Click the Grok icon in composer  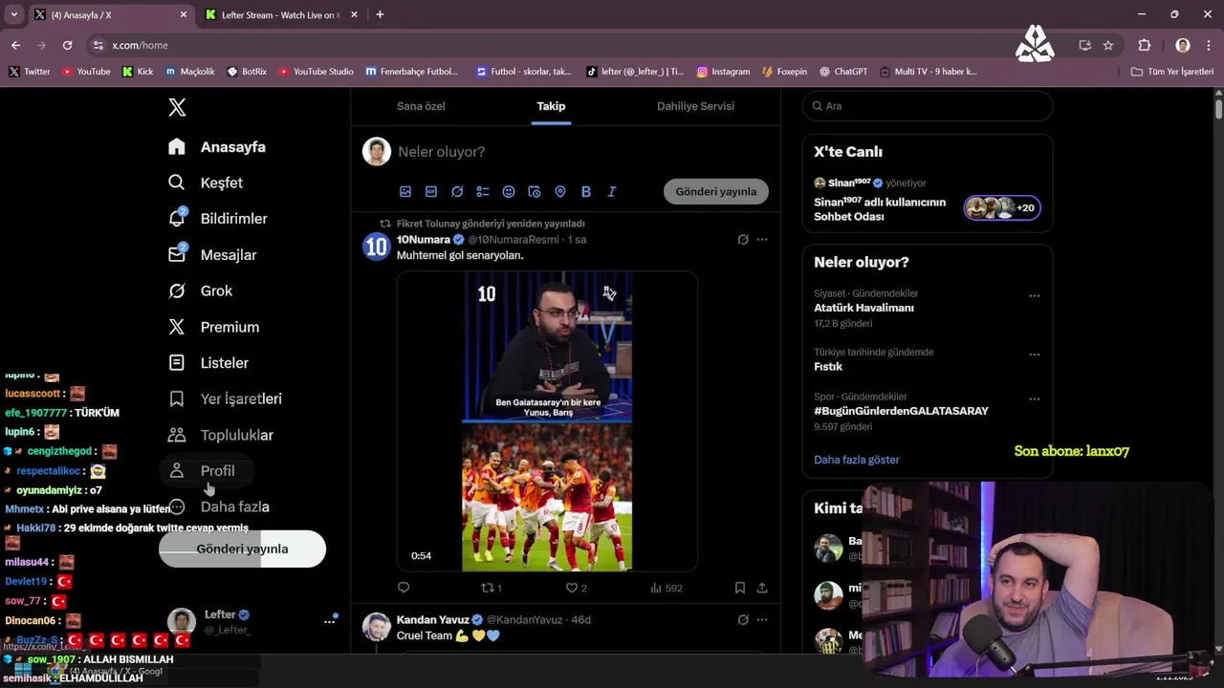457,192
